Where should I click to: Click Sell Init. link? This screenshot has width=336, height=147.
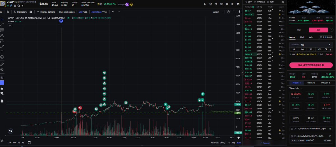tap(329, 54)
